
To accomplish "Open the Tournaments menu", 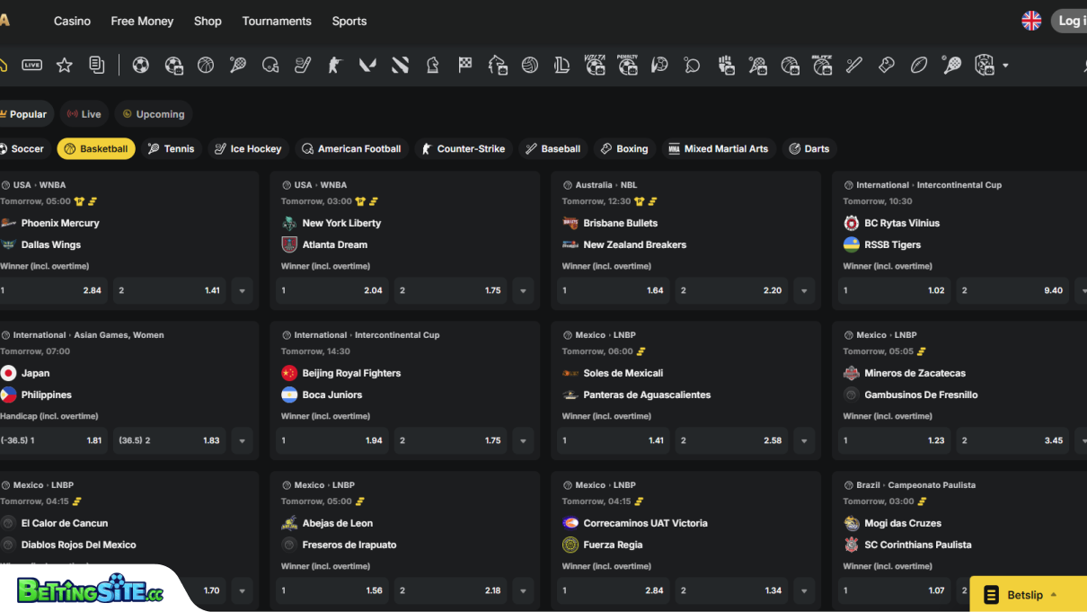I will [x=277, y=21].
